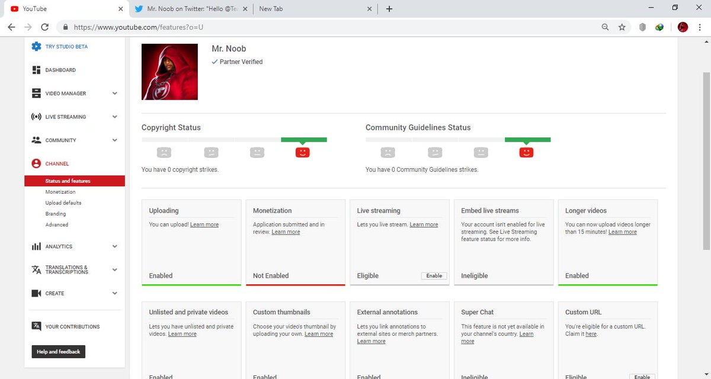Click the Channel profile icon
This screenshot has height=379, width=711.
coord(36,163)
